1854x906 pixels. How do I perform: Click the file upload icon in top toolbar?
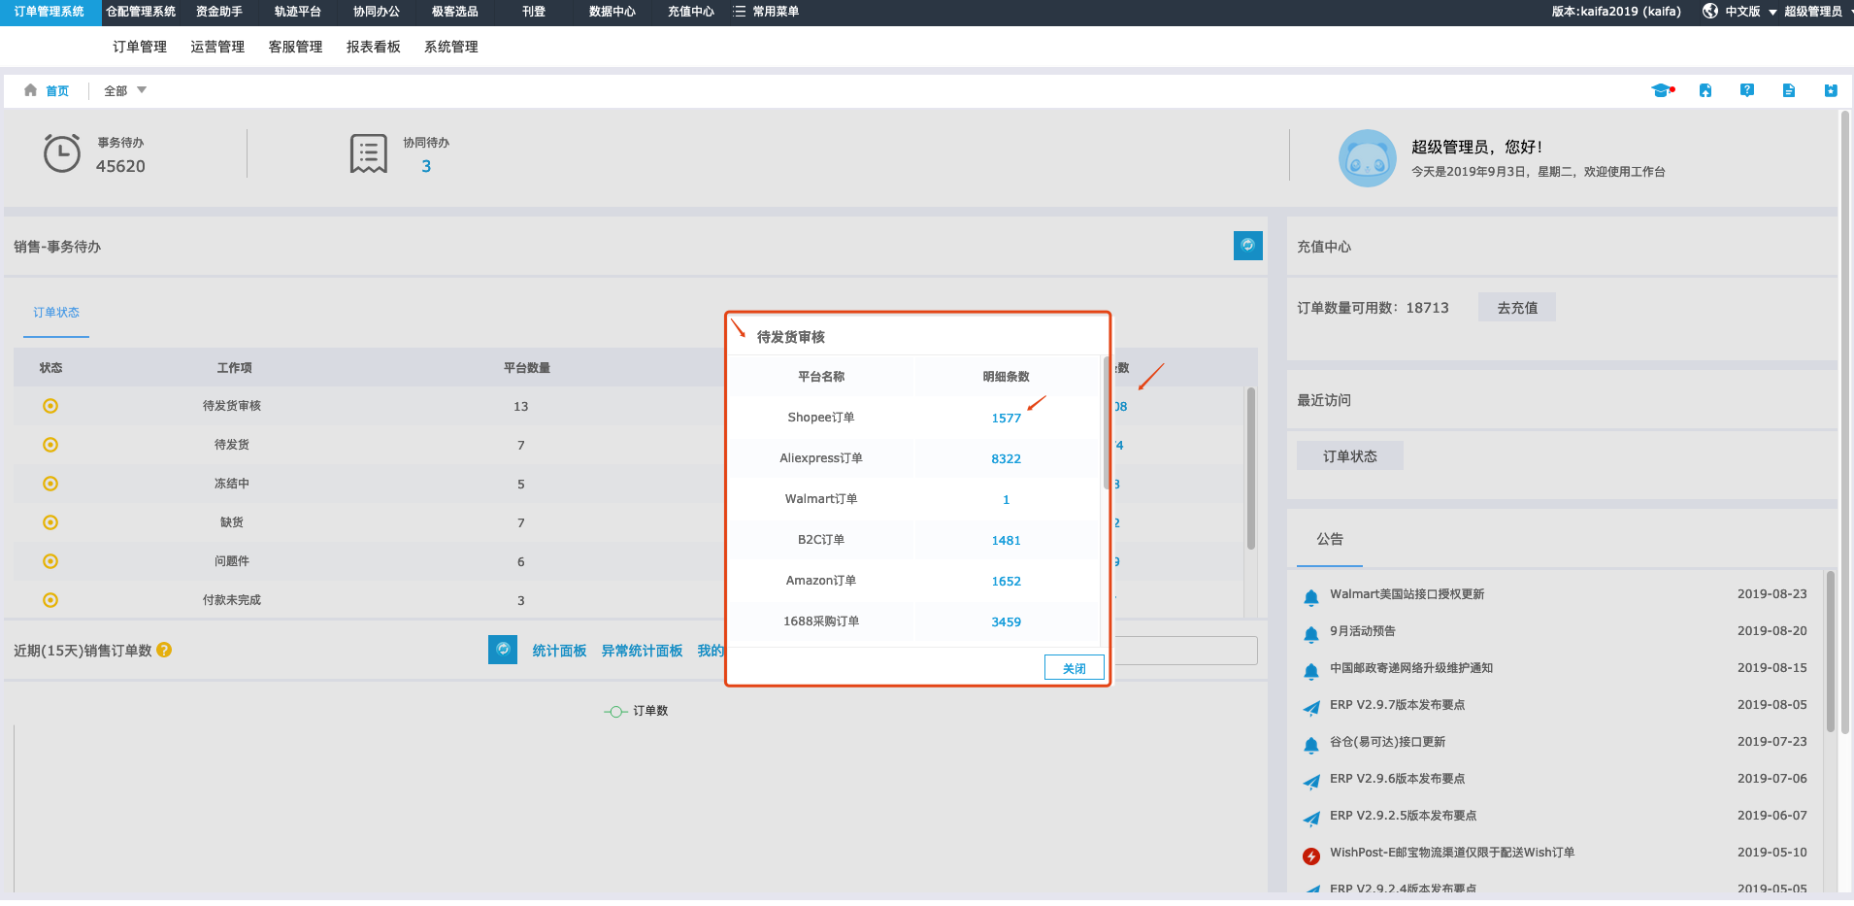[1705, 89]
